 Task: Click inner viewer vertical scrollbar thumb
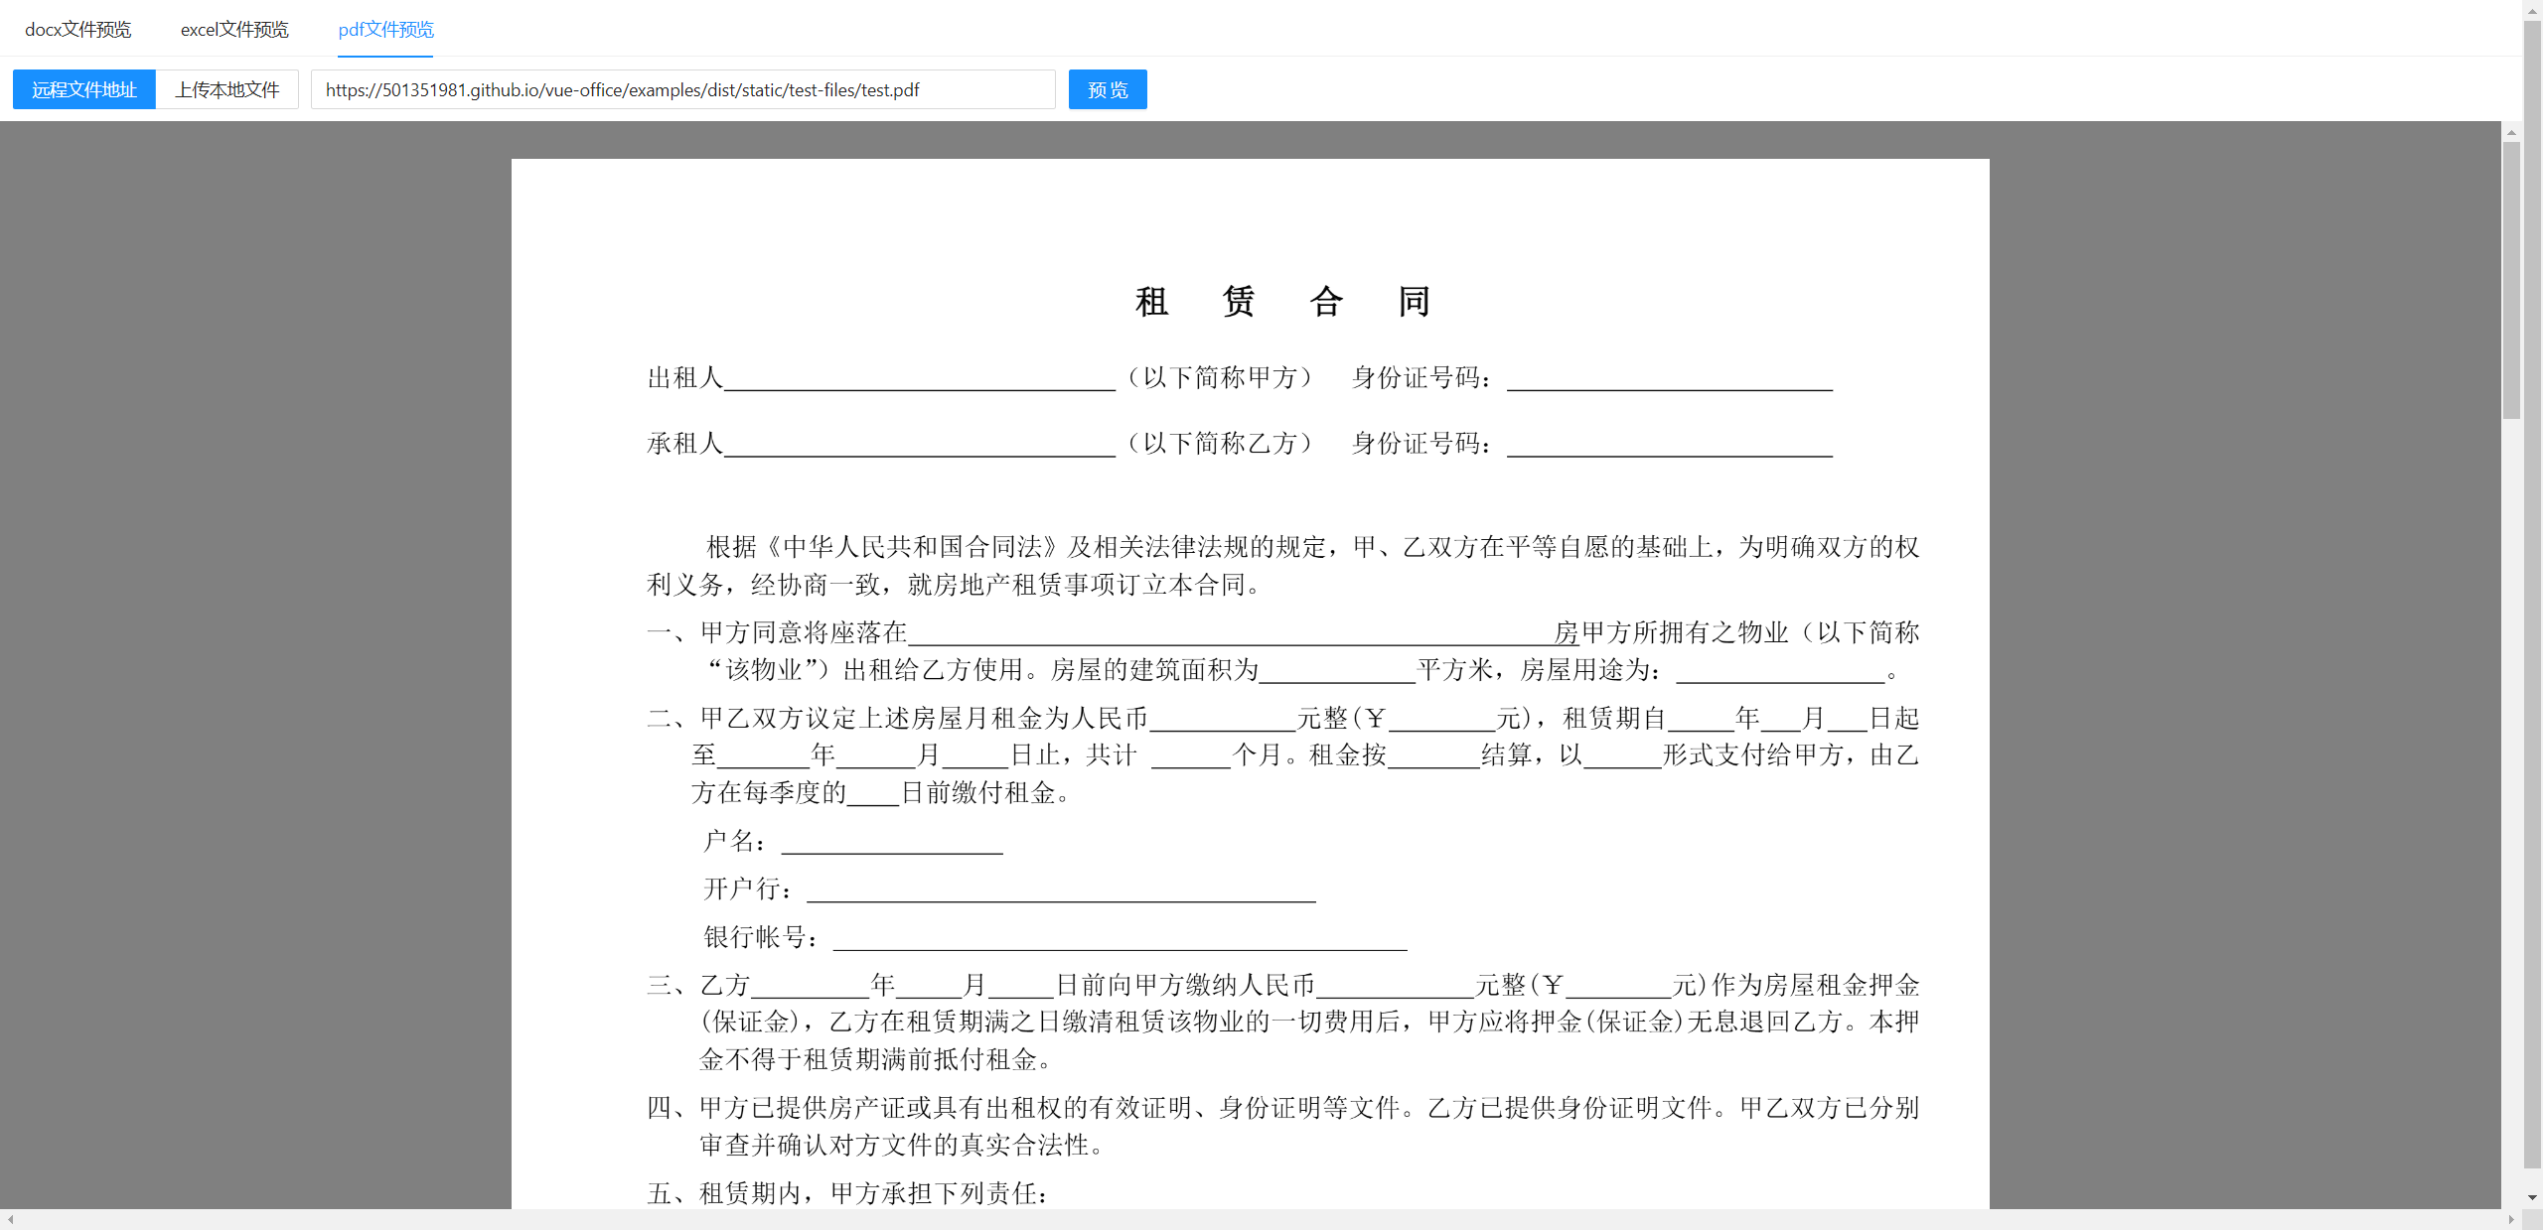pos(2511,280)
